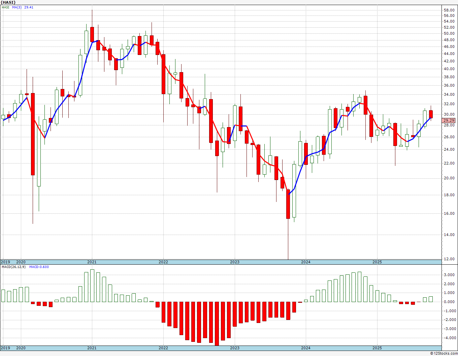Click 2021 on the bottom MACD time axis
Image resolution: width=458 pixels, height=356 pixels.
coord(92,348)
